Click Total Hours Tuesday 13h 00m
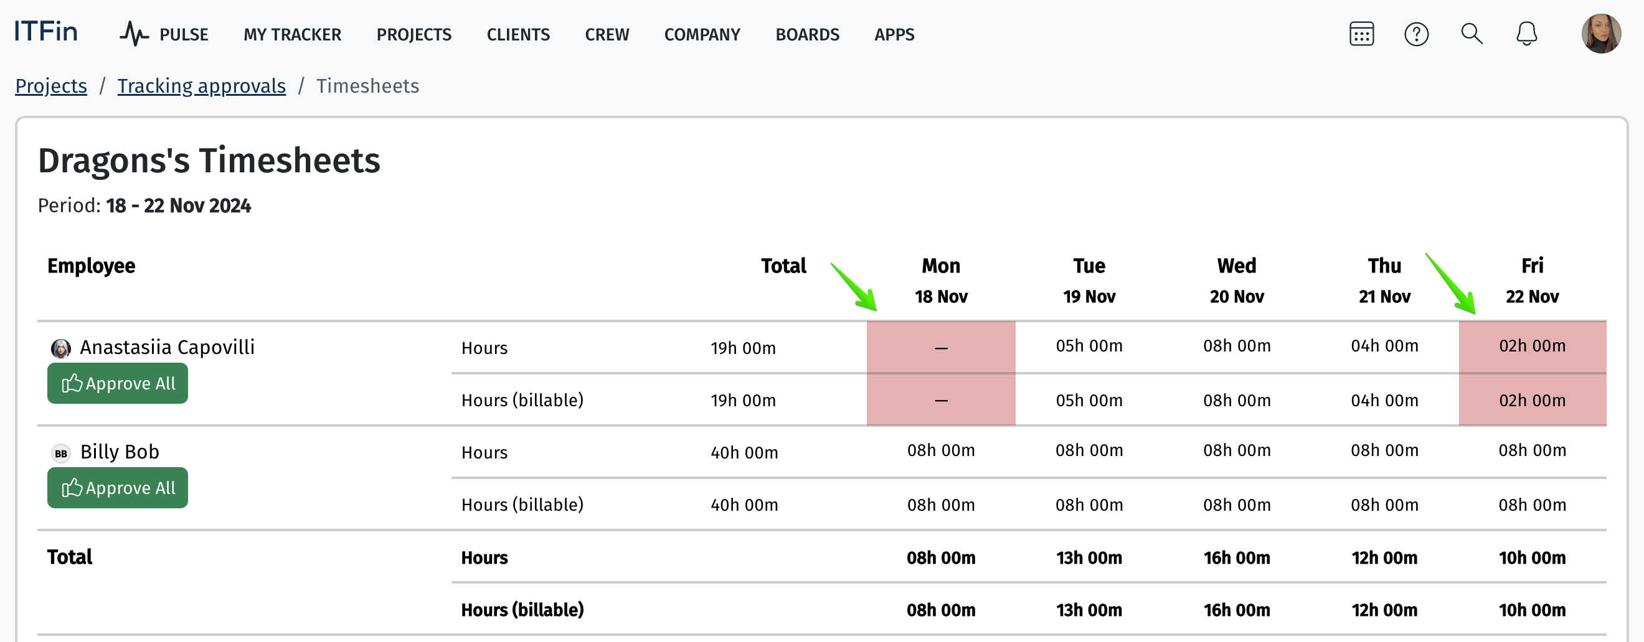 click(x=1089, y=558)
